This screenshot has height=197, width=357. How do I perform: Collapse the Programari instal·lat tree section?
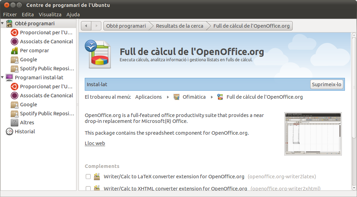coord(3,78)
